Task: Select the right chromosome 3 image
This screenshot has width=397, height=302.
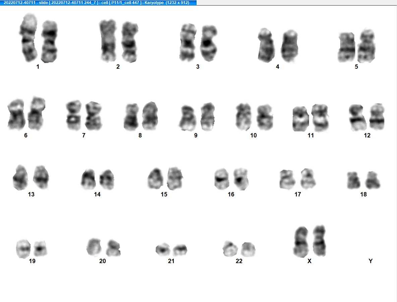Action: click(209, 43)
